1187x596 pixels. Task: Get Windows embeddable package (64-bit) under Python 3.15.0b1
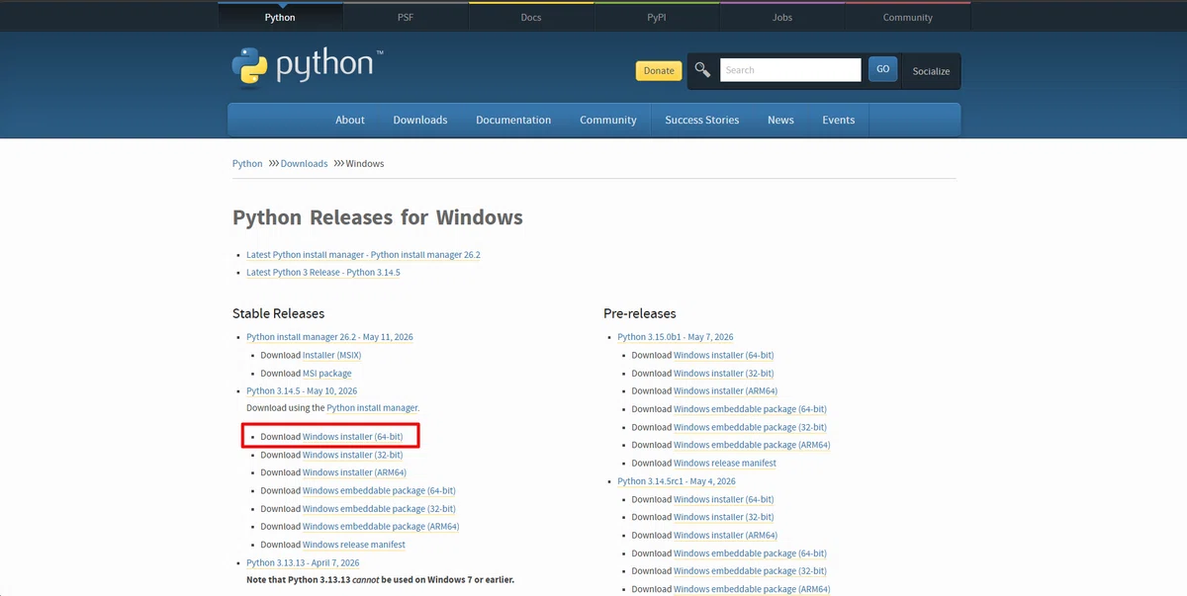[x=750, y=408]
